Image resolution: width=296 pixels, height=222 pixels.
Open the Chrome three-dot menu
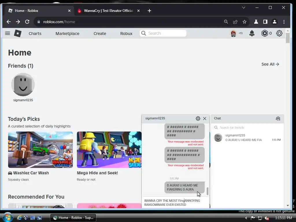(x=284, y=22)
